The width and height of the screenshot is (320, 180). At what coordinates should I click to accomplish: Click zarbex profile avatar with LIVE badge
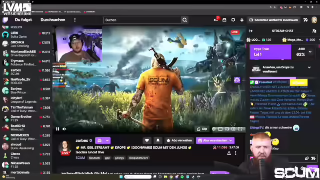pos(65,148)
